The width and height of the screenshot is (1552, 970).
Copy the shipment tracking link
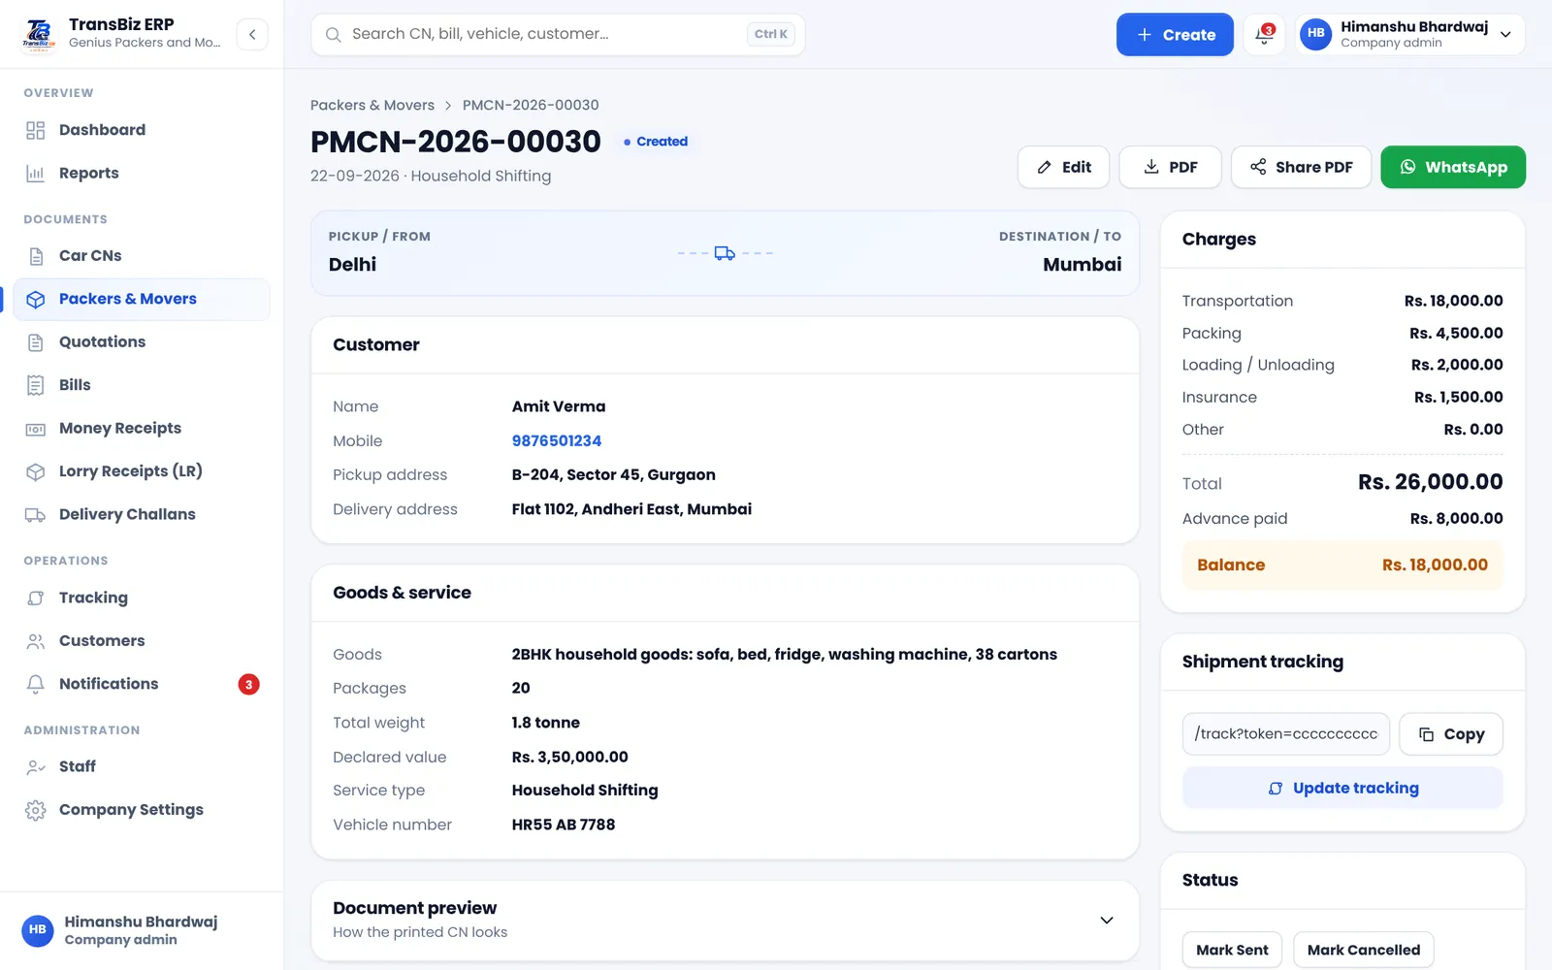click(1451, 734)
